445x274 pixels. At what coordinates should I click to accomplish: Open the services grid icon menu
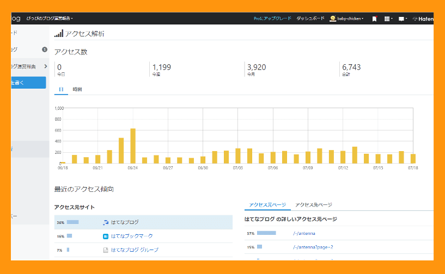(x=387, y=18)
